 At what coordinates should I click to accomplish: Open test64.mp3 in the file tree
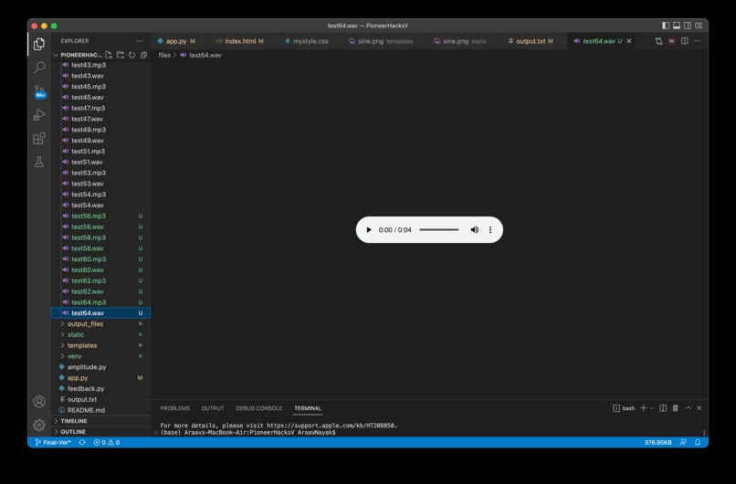(101, 302)
